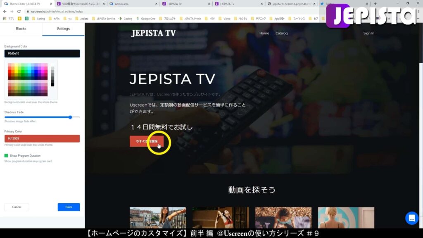Adjust the Shadows Fade slider
Screen dimensions: 423x238
coord(70,117)
